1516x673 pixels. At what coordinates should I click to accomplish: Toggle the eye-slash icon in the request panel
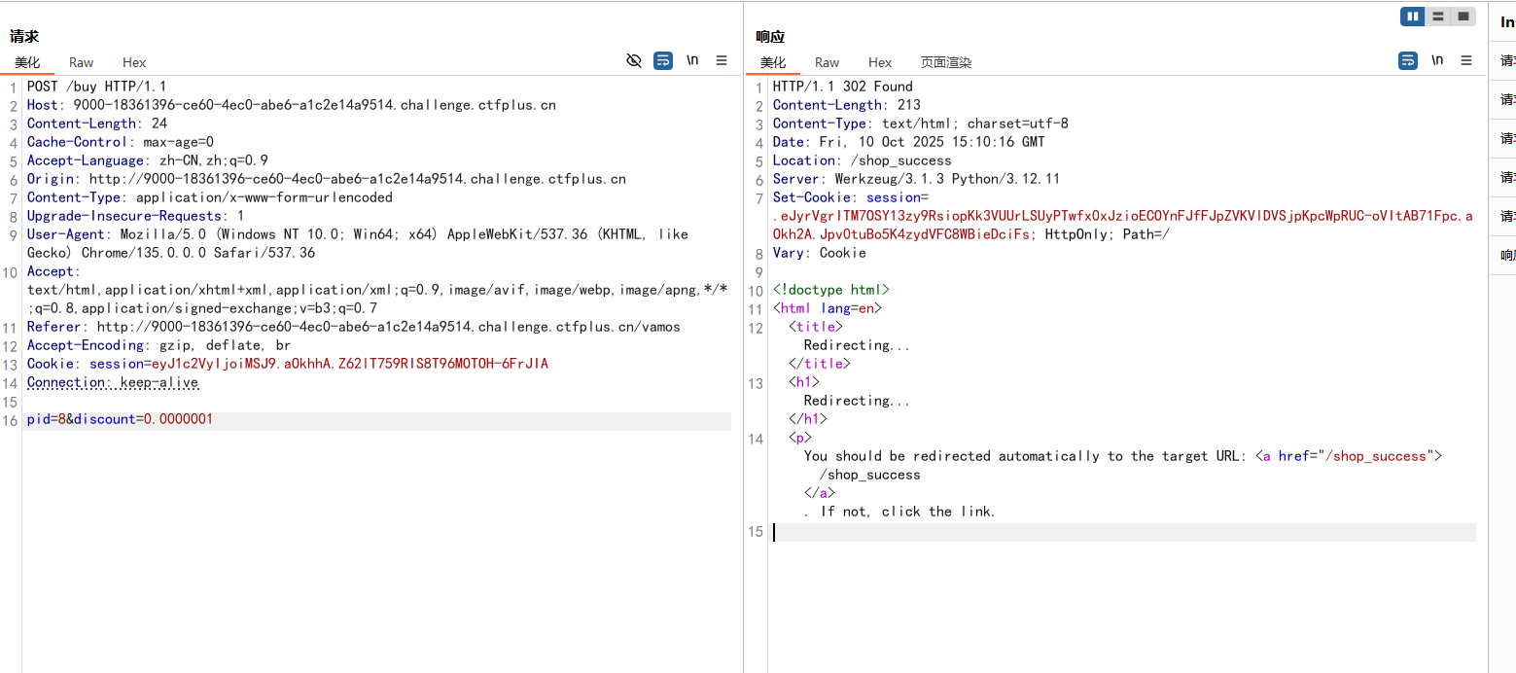[634, 60]
